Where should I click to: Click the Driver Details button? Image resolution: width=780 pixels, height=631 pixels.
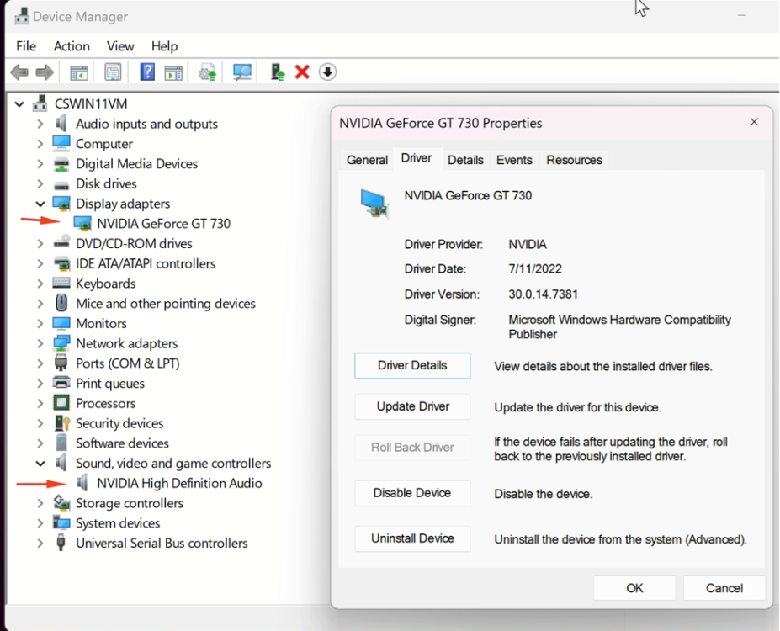412,365
